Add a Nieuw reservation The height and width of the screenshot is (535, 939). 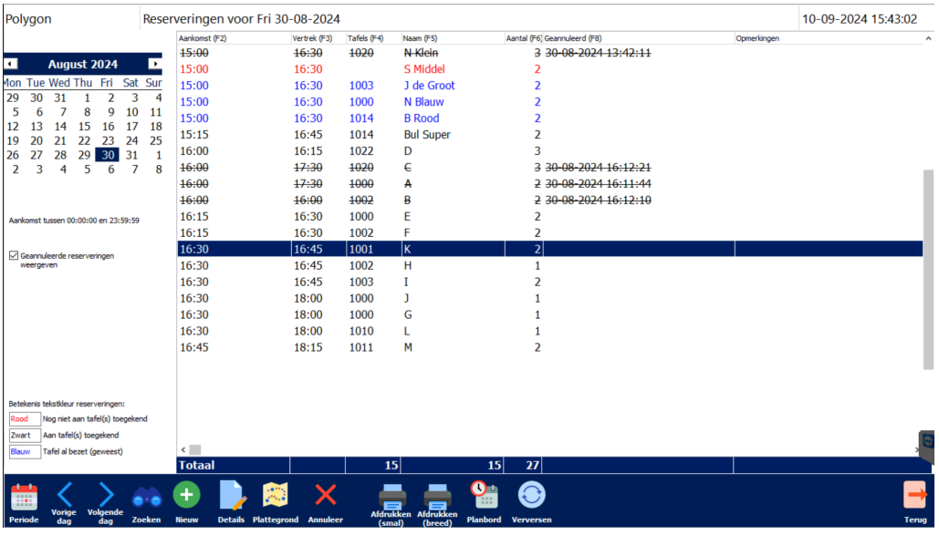pos(186,503)
